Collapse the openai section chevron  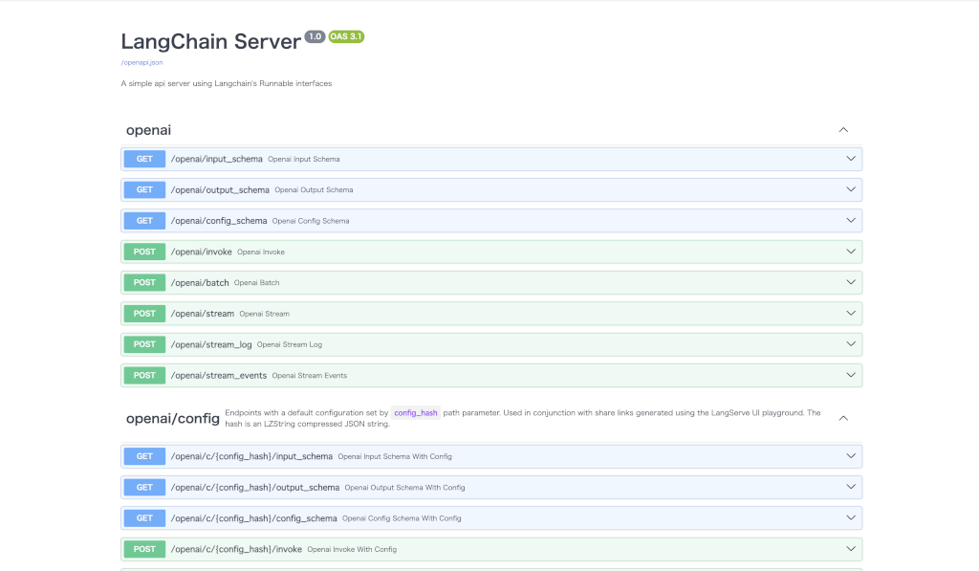click(x=843, y=130)
